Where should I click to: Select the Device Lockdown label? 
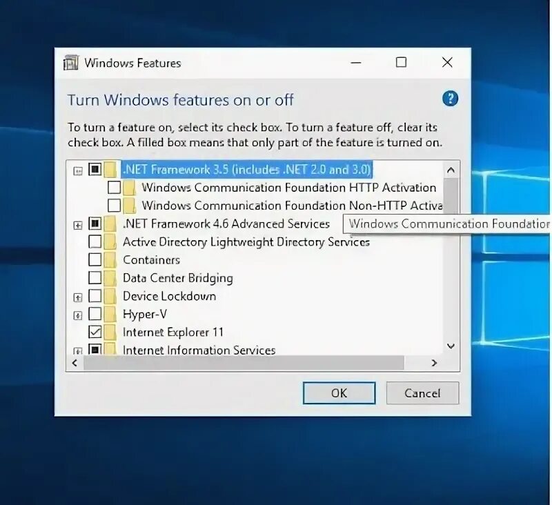click(x=169, y=296)
